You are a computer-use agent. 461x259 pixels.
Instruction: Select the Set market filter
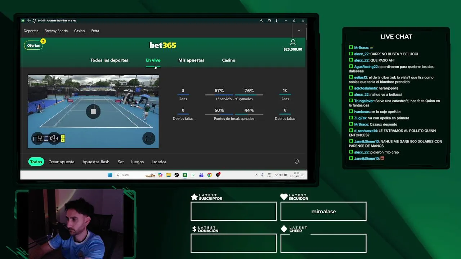(121, 162)
